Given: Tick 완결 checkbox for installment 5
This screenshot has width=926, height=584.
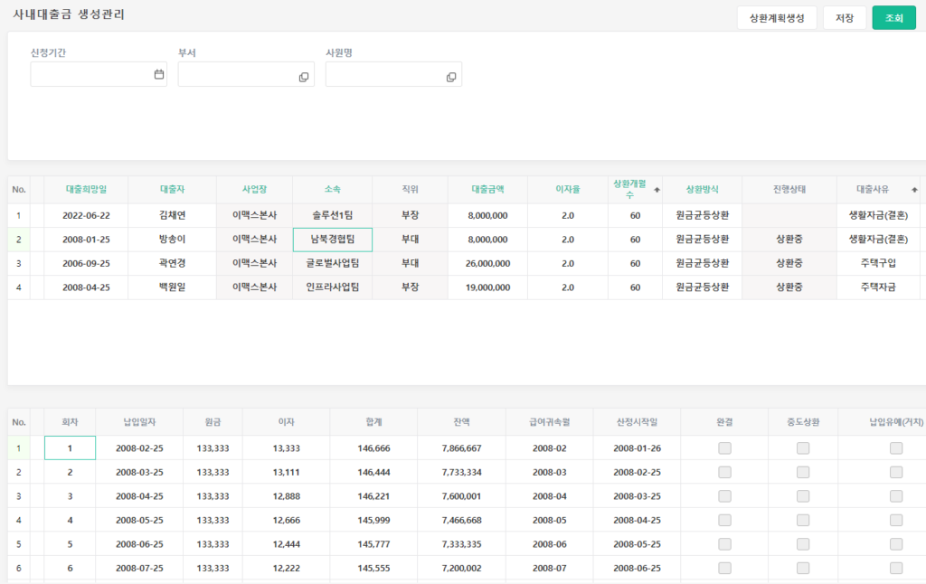Looking at the screenshot, I should 724,543.
